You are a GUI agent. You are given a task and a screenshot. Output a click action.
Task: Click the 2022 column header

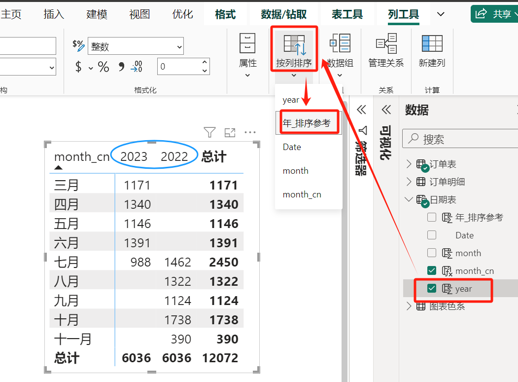(174, 156)
